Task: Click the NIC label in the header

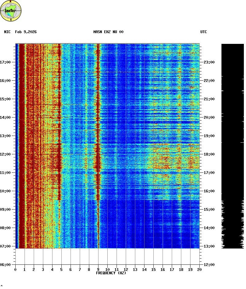Action: click(7, 32)
